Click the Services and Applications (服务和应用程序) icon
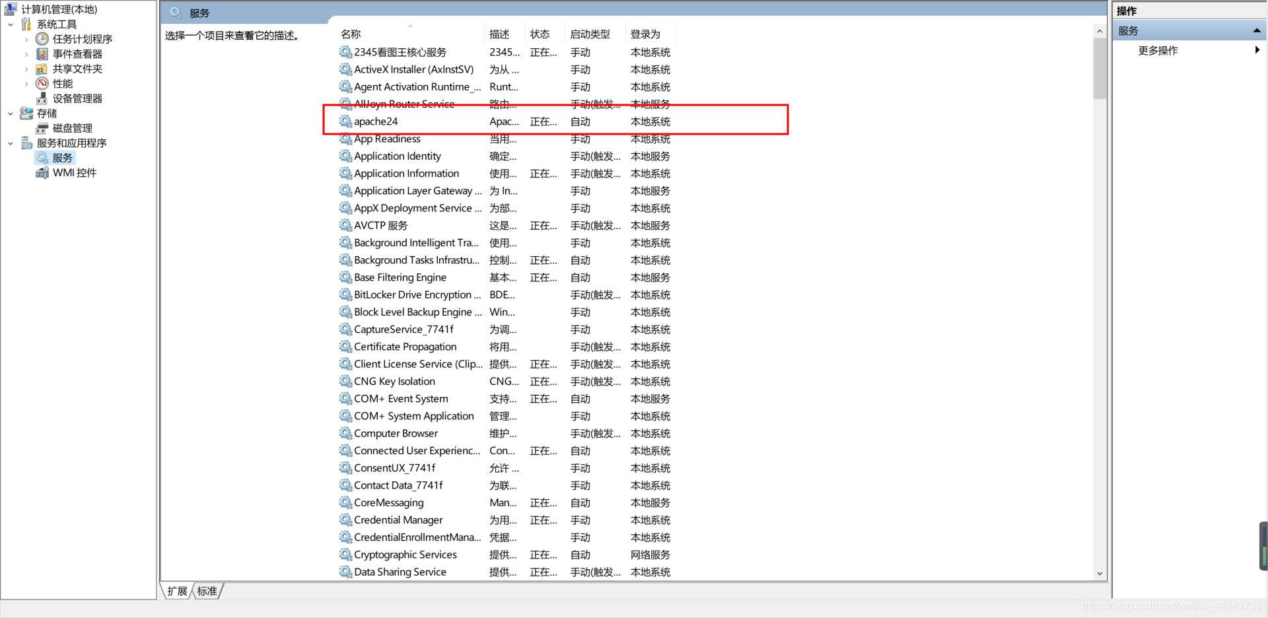The image size is (1268, 618). pos(26,143)
